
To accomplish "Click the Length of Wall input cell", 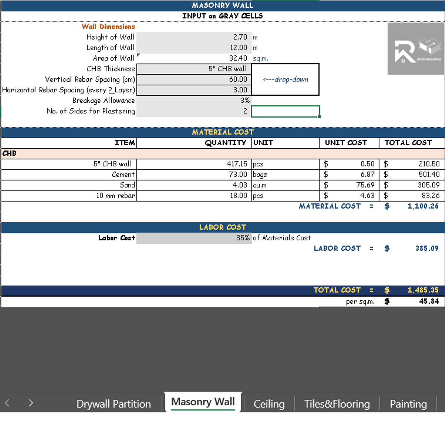I will (194, 48).
